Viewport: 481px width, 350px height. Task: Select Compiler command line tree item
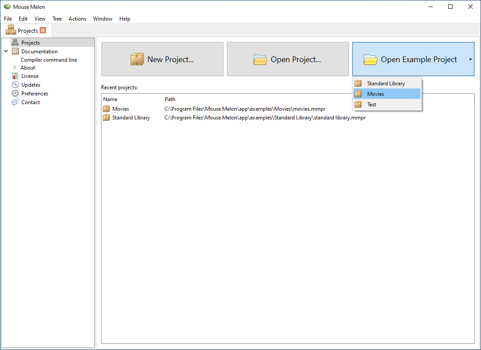[49, 60]
